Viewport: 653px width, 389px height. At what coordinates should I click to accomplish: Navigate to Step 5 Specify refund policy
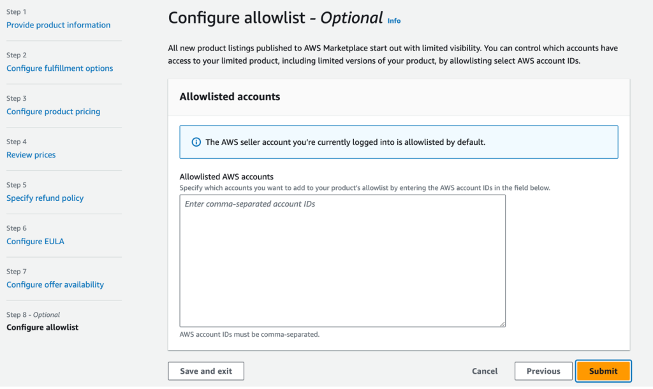point(45,198)
